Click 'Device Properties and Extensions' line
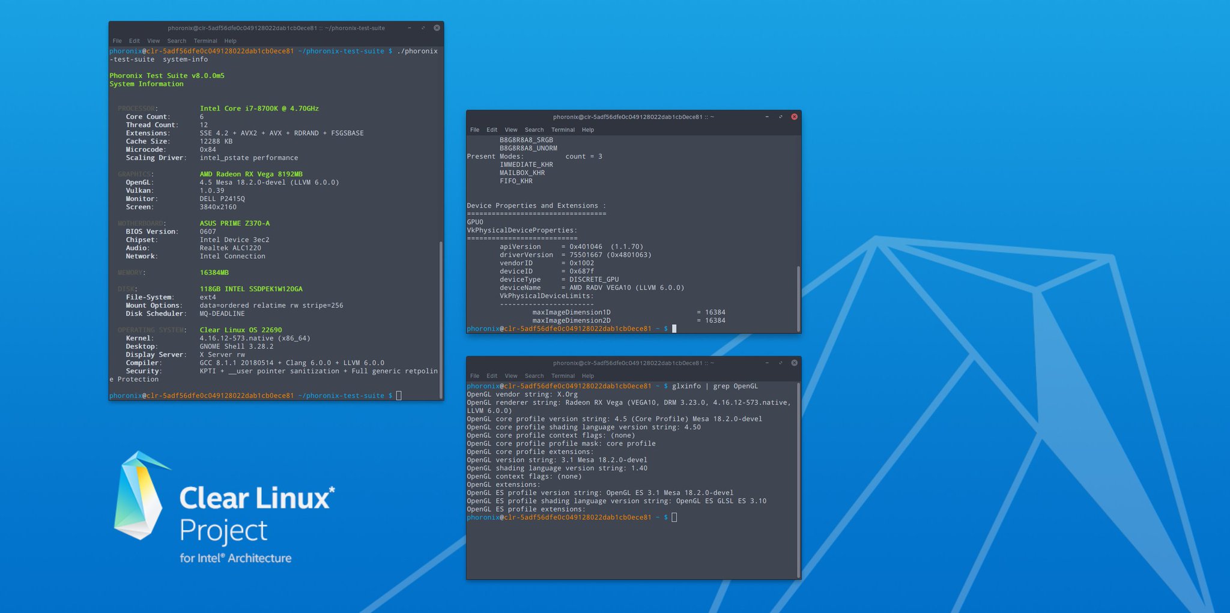Screen dimensions: 1230x613 [536, 205]
